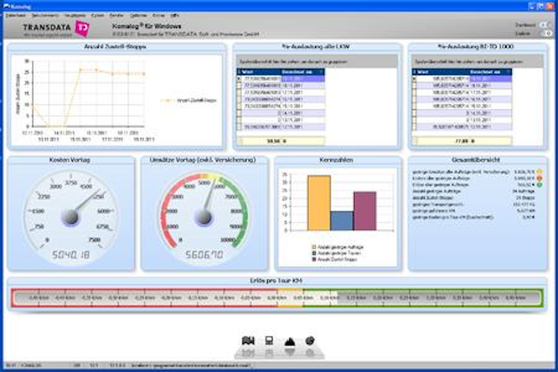Open Berechnet am column filter in alle LKW table
Image resolution: width=558 pixels, height=372 pixels.
[322, 72]
